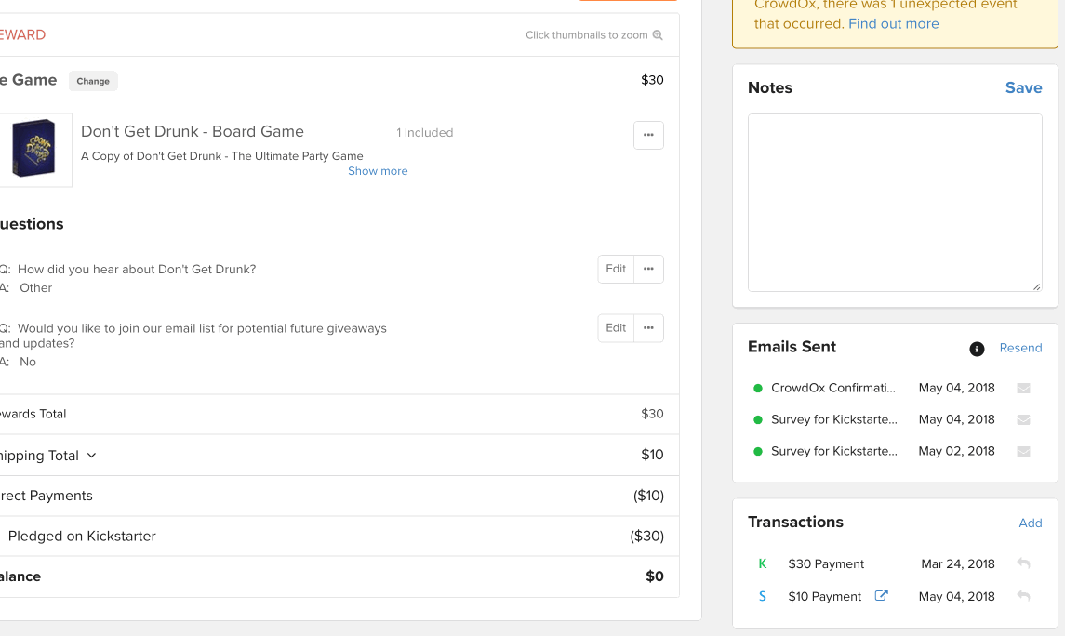Viewport: 1065px width, 636px height.
Task: Open external link icon next to $10 Payment
Action: (x=881, y=595)
